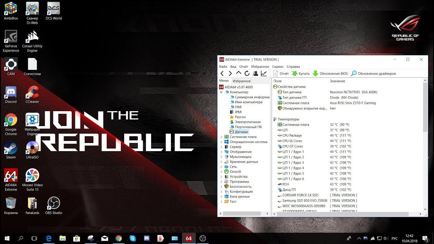Select Wallpaper Engine desktop icon

tap(32, 124)
